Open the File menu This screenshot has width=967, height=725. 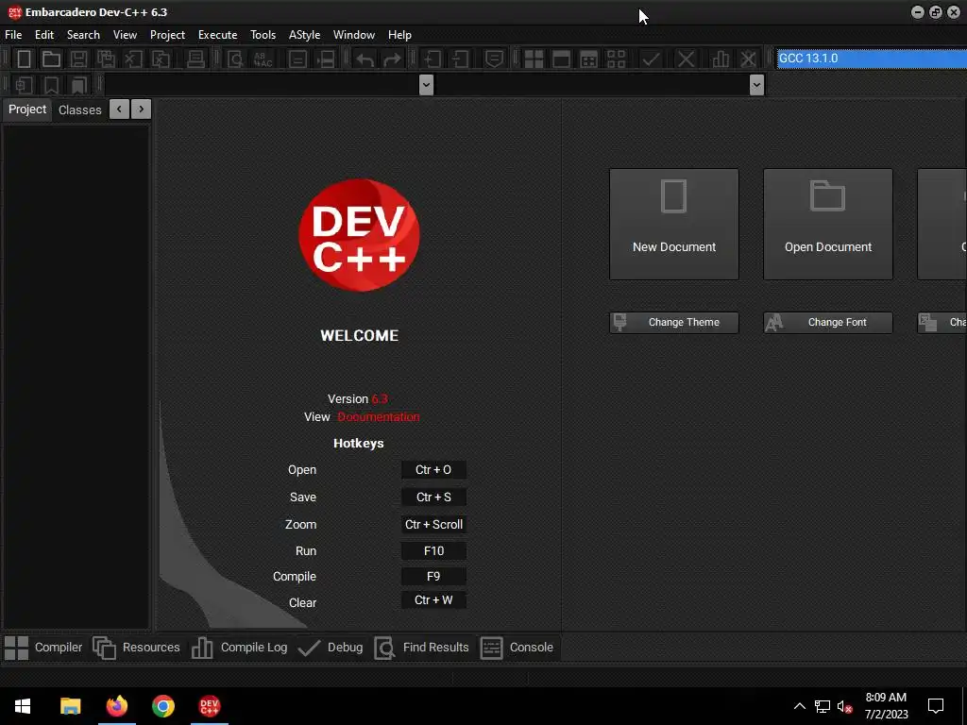(x=13, y=35)
